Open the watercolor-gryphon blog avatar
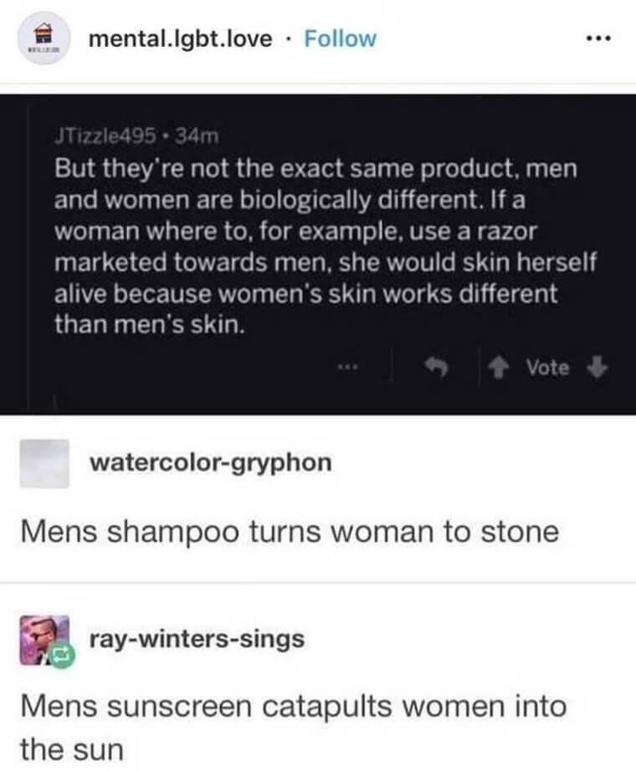The height and width of the screenshot is (771, 636). click(44, 463)
